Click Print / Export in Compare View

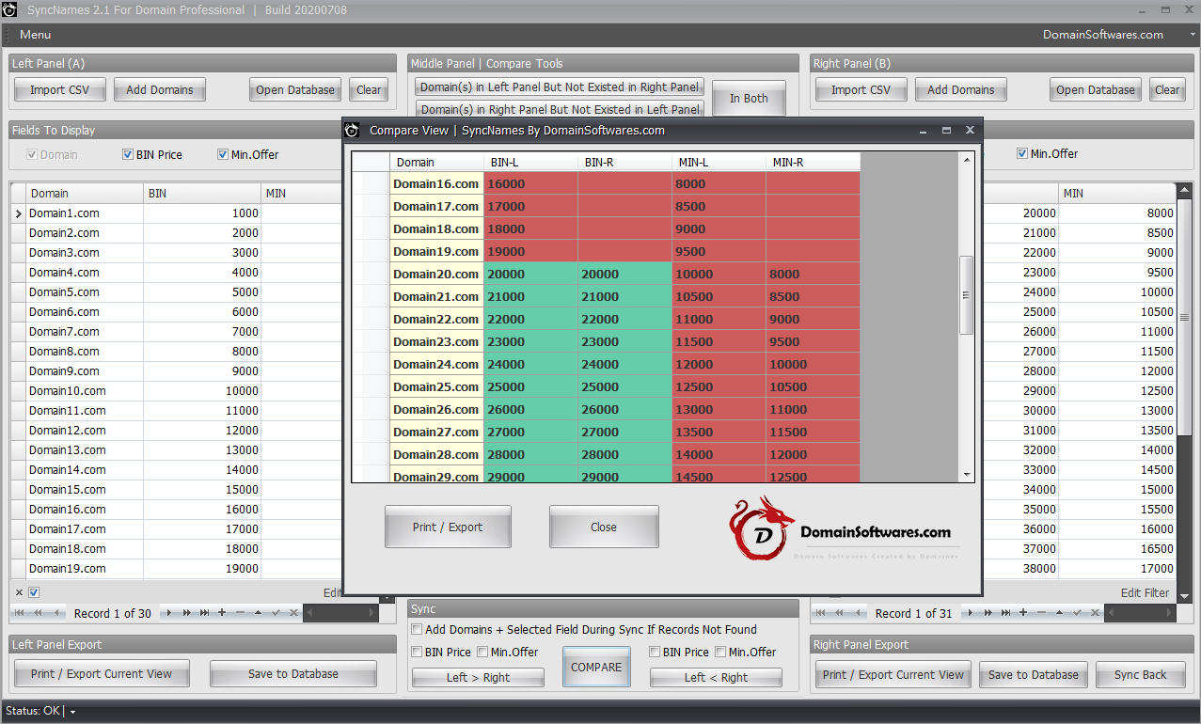coord(448,527)
